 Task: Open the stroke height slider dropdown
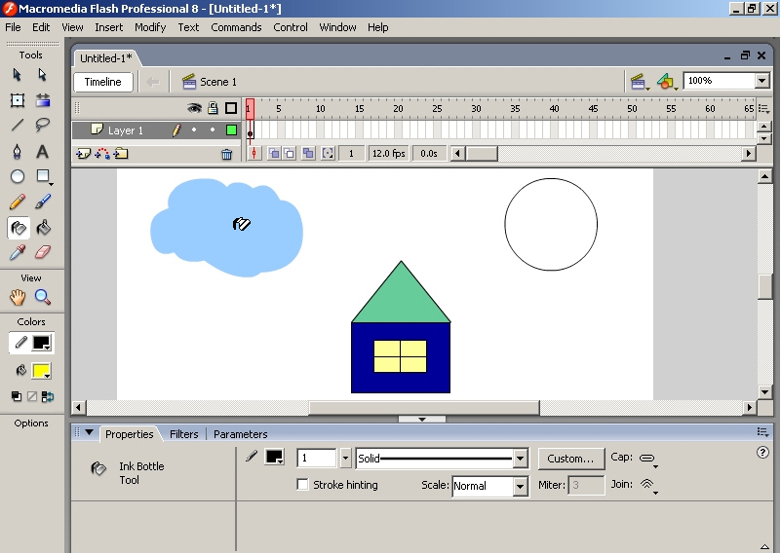tap(346, 458)
